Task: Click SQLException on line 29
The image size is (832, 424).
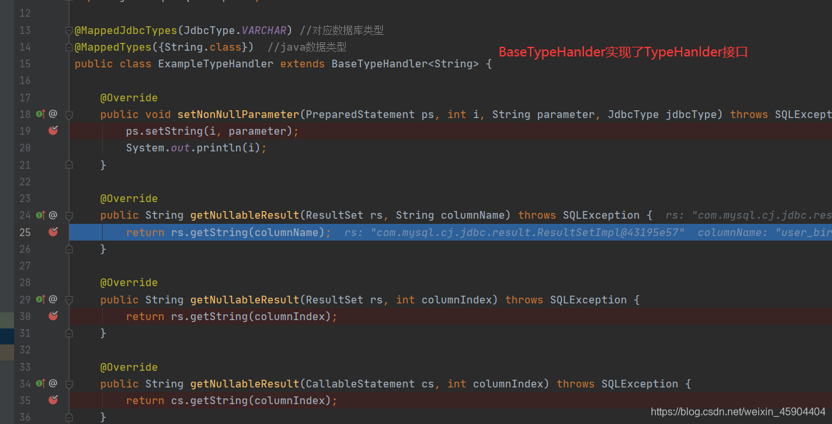Action: (x=589, y=300)
